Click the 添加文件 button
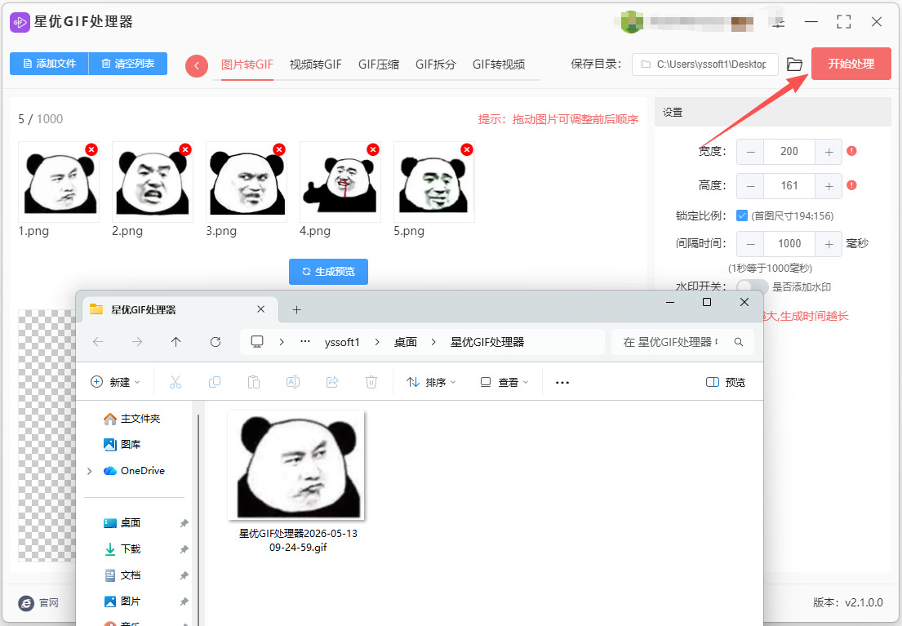 tap(50, 64)
